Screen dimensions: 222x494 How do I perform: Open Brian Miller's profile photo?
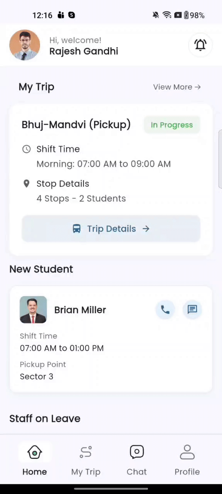pos(33,310)
